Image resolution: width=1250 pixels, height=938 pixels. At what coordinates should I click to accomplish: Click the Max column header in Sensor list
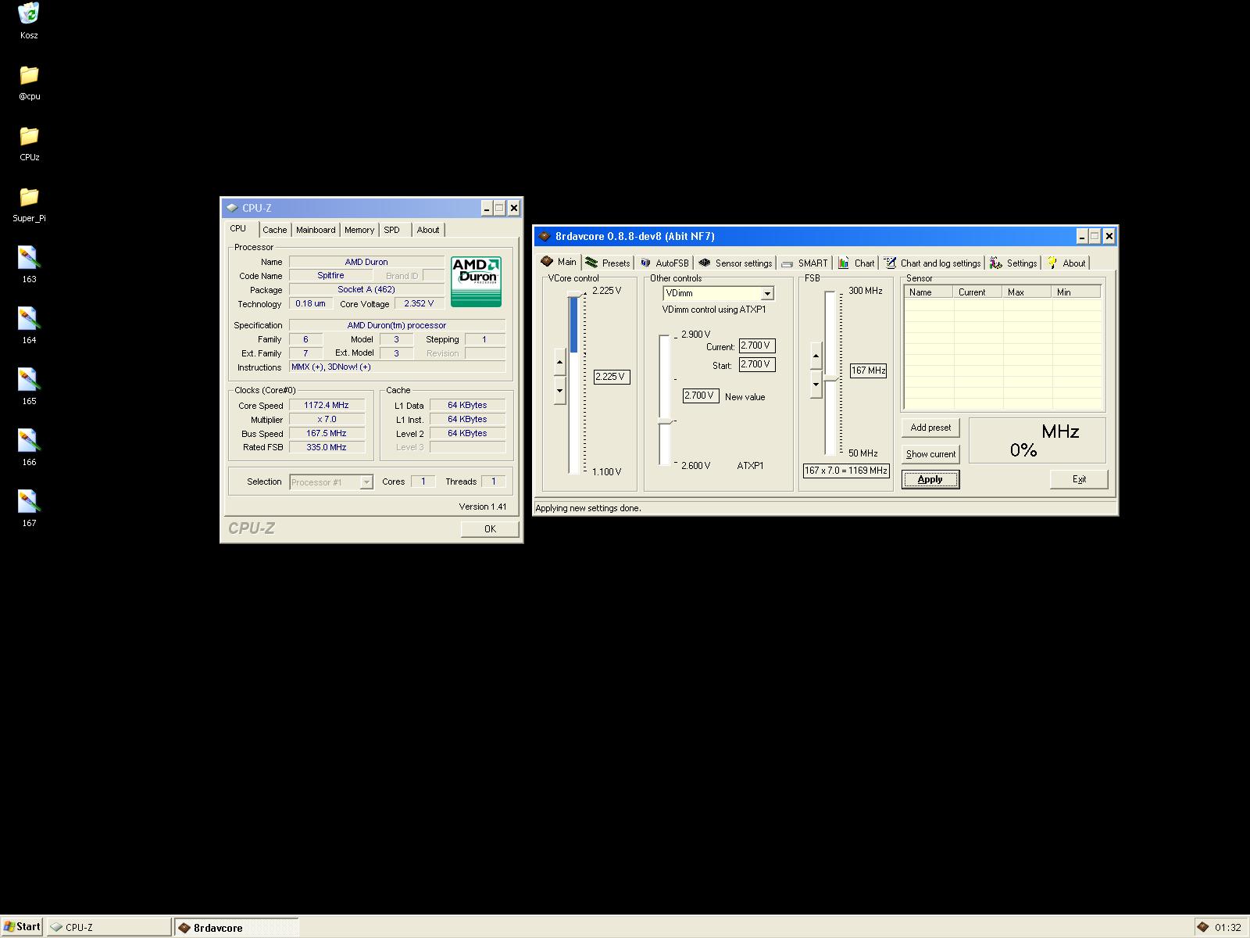pos(1027,292)
